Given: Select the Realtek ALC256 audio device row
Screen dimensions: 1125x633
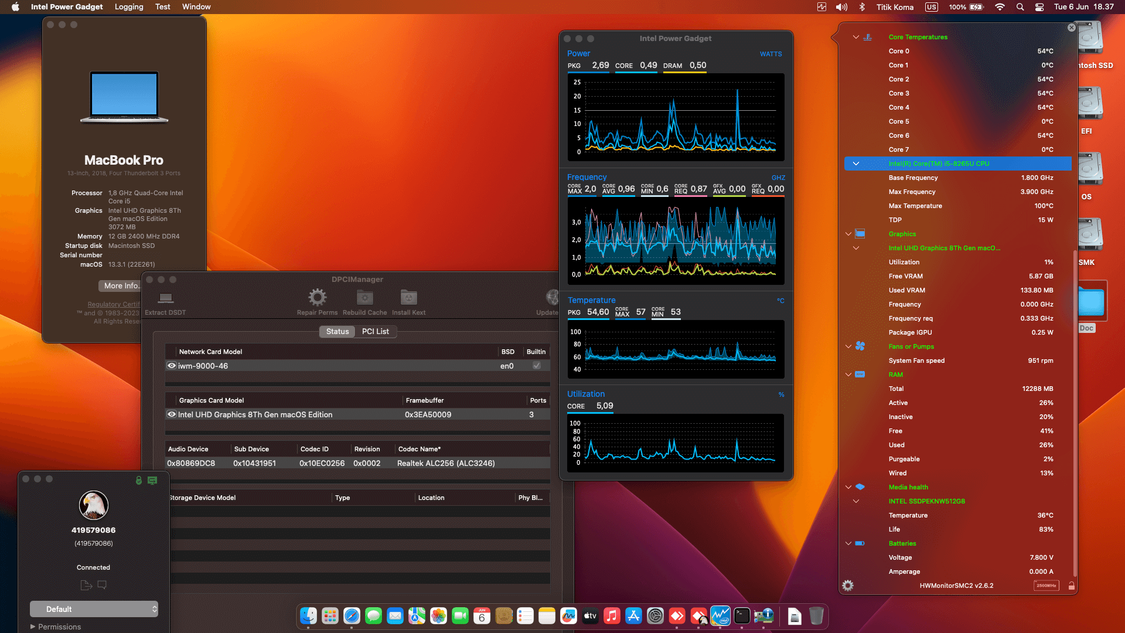Looking at the screenshot, I should click(357, 463).
